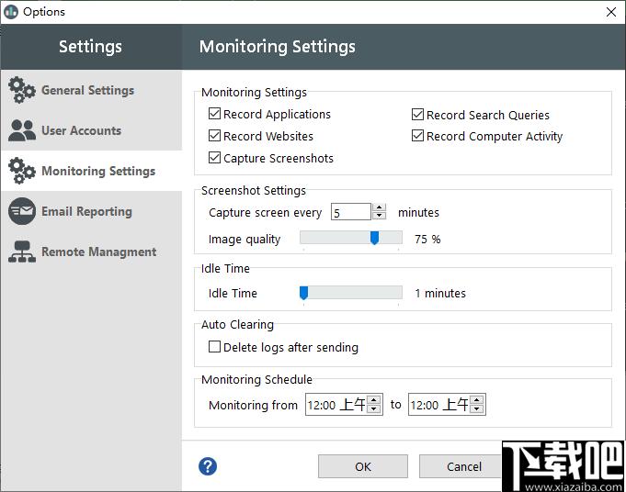
Task: Click the Options app icon in title bar
Action: pyautogui.click(x=11, y=12)
